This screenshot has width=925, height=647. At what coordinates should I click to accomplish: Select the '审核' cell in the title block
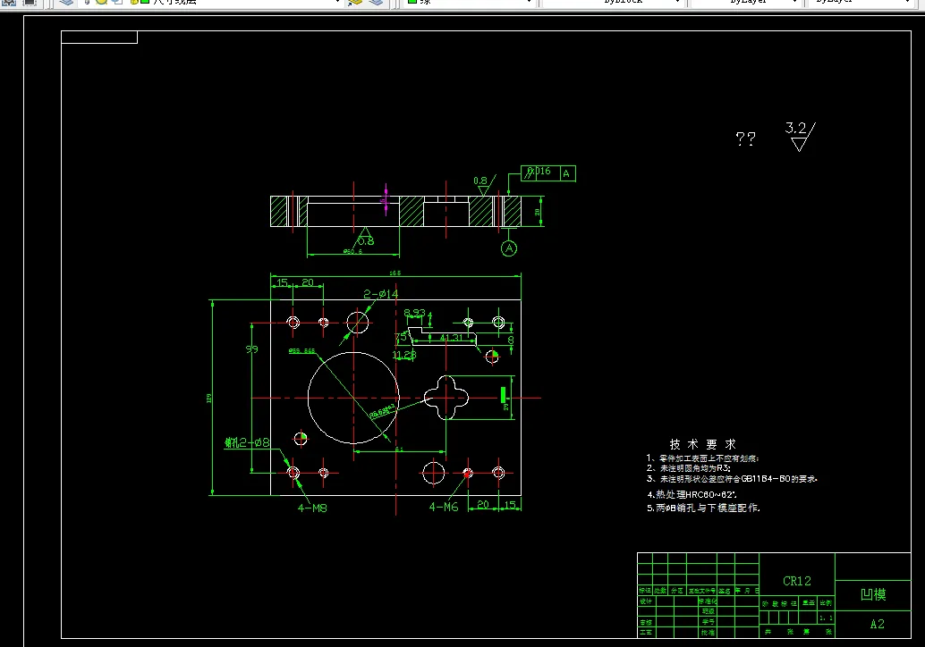pyautogui.click(x=646, y=622)
